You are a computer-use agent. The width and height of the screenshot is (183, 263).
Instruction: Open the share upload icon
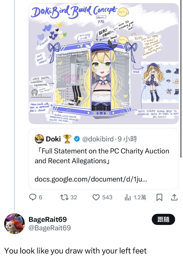[x=174, y=197]
